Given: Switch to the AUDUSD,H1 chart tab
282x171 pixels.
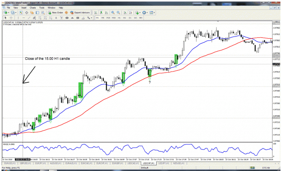Looking at the screenshot, I should coord(55,163).
